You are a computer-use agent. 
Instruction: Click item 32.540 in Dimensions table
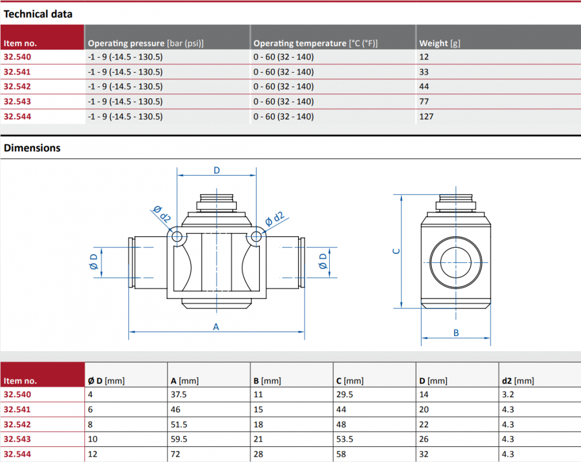pyautogui.click(x=17, y=394)
